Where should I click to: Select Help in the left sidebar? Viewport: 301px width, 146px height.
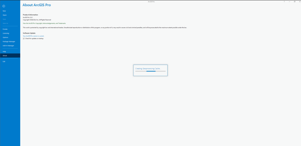(4, 52)
